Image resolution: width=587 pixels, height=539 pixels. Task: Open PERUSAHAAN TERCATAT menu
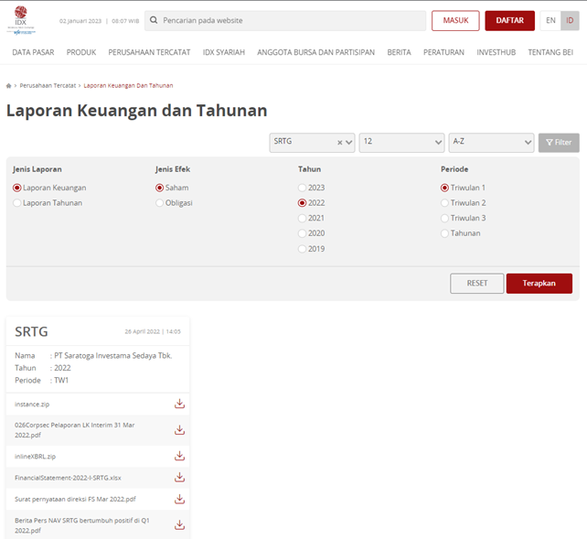pyautogui.click(x=149, y=52)
